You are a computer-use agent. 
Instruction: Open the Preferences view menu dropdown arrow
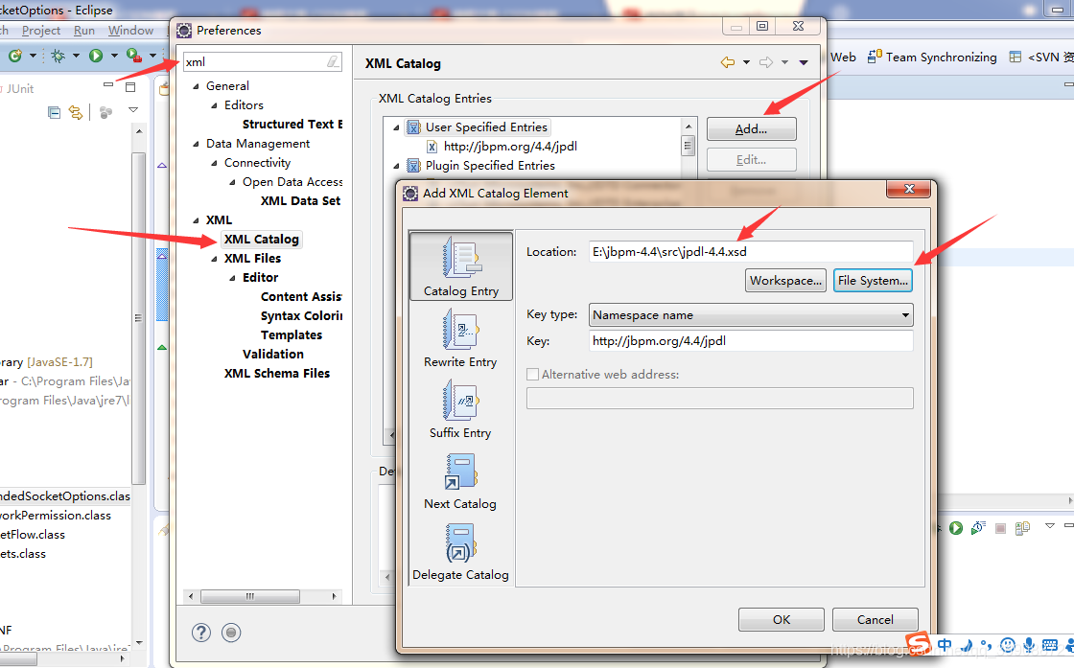point(804,62)
